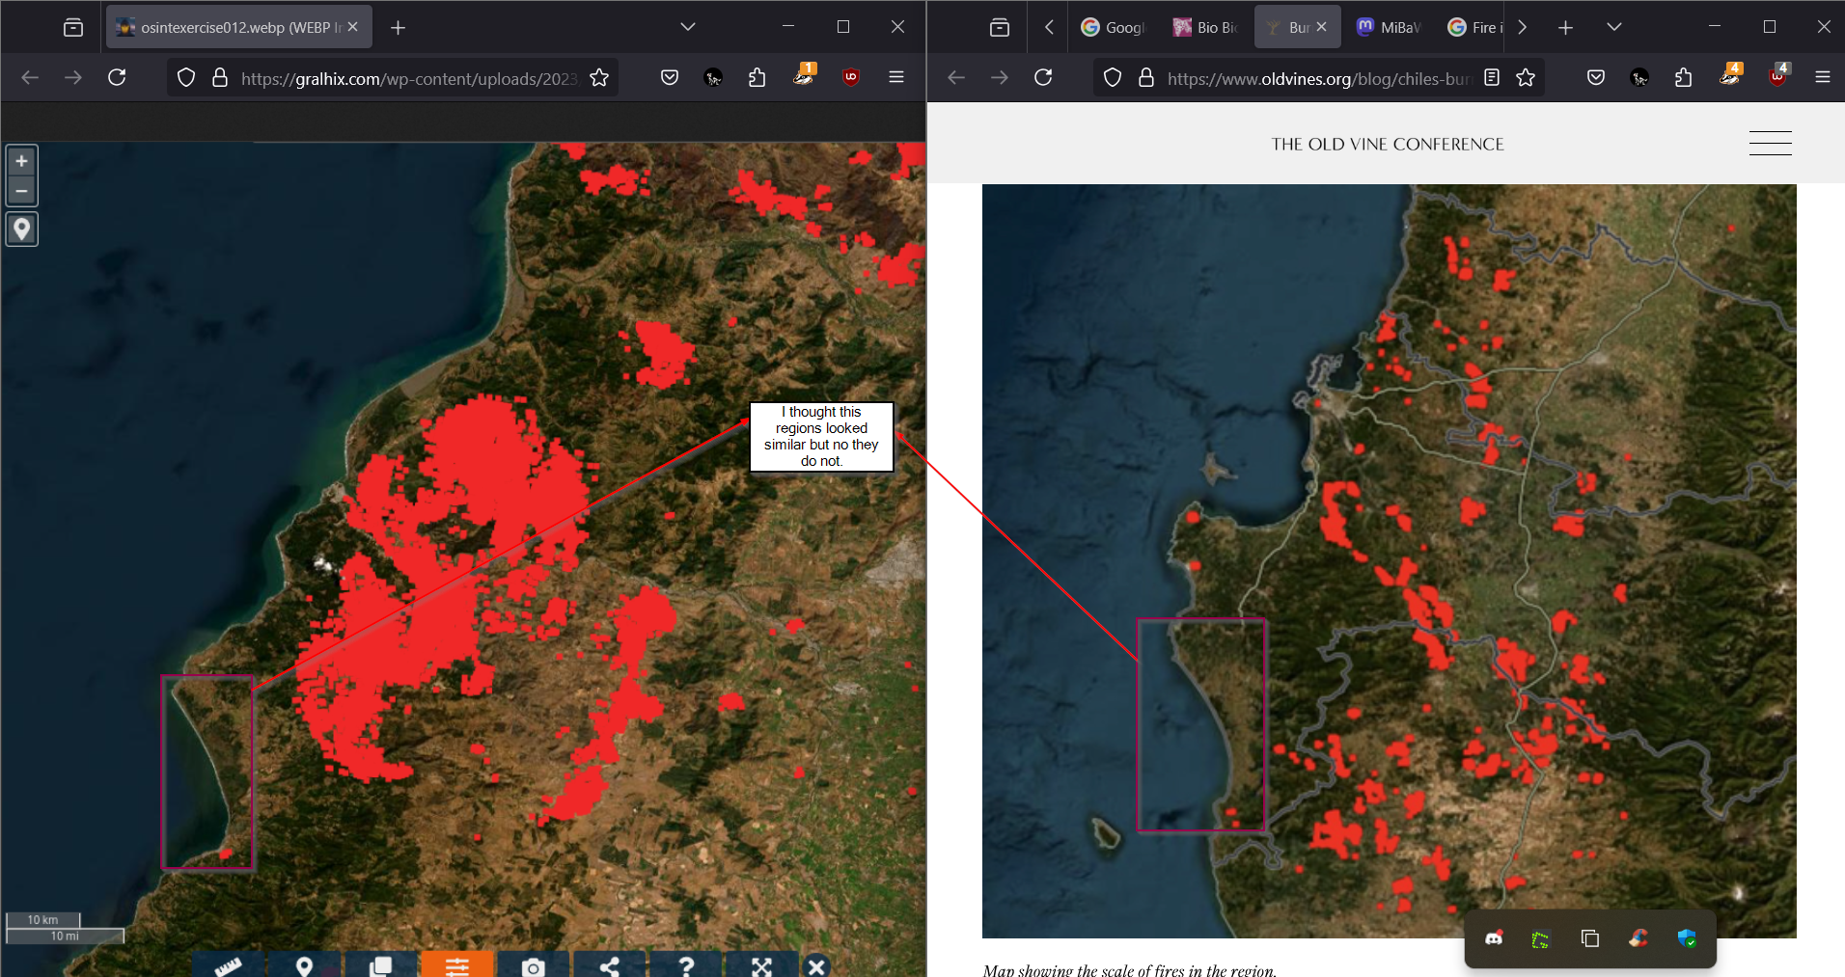Click the oldvines.org address bar URL

click(1318, 78)
